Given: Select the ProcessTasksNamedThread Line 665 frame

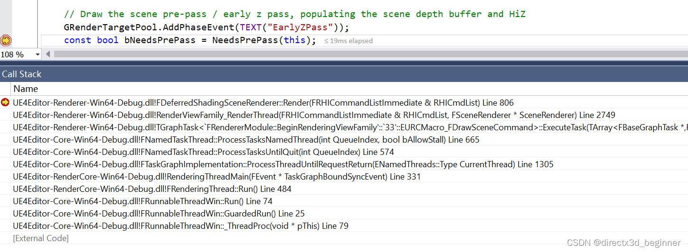Looking at the screenshot, I should coord(246,140).
